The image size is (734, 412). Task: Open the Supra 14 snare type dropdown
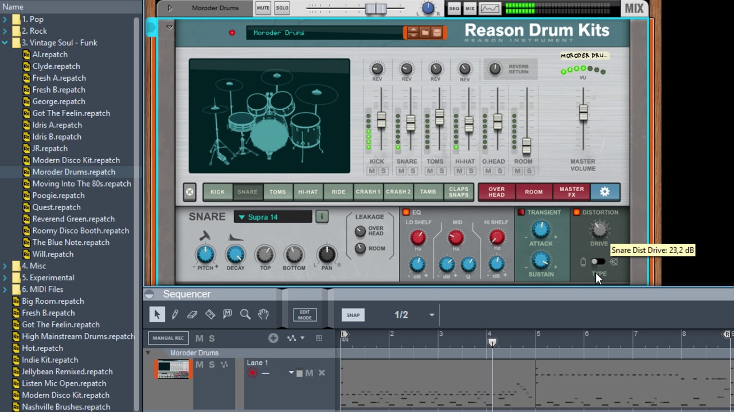click(x=273, y=217)
